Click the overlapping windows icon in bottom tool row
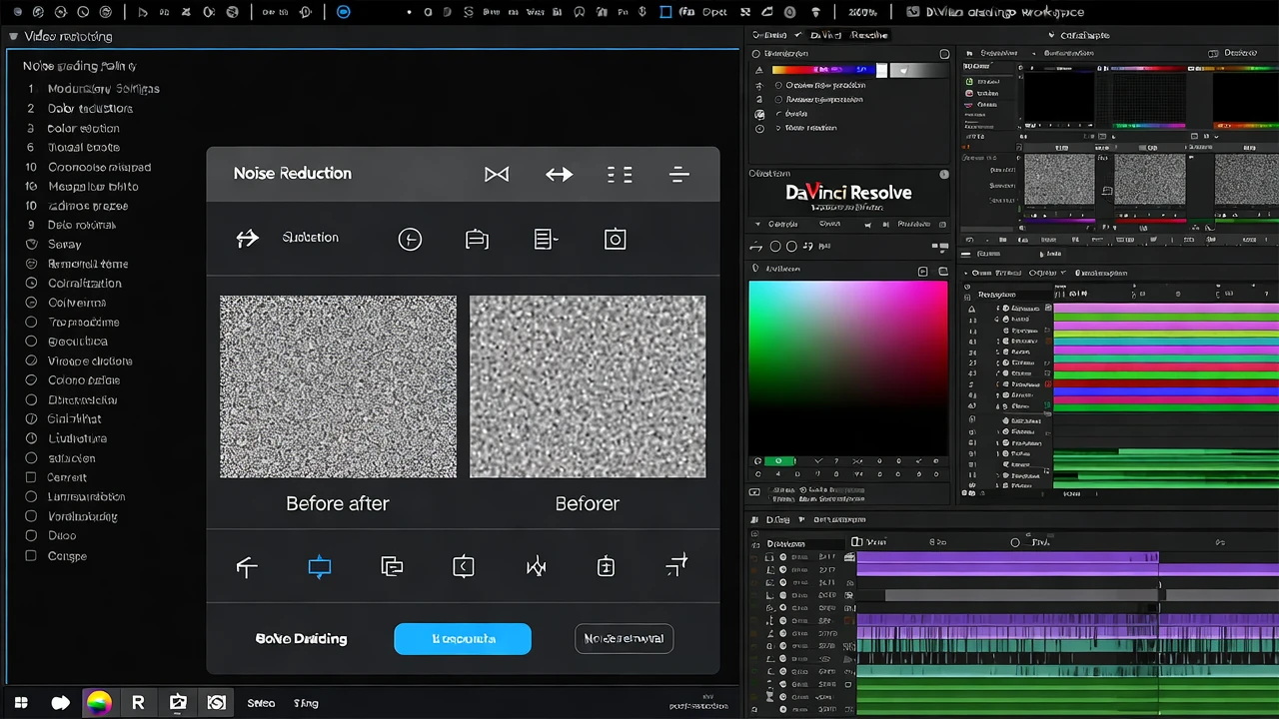Image resolution: width=1279 pixels, height=719 pixels. [x=392, y=567]
